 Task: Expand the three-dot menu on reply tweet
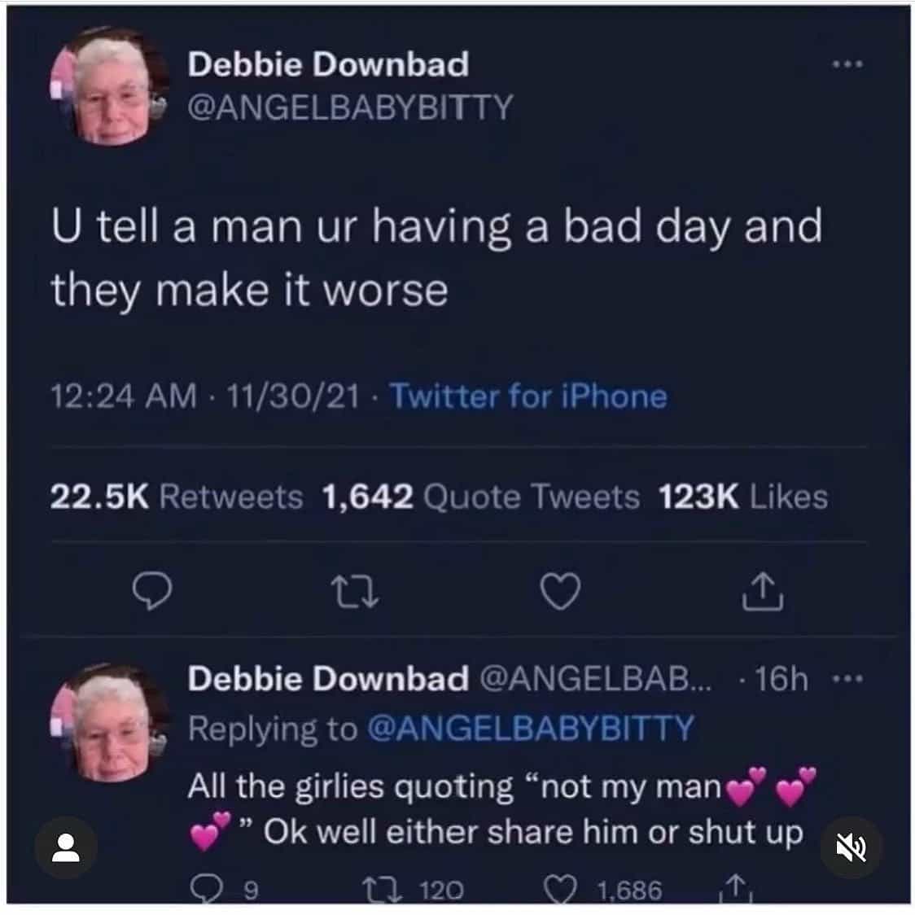(847, 679)
